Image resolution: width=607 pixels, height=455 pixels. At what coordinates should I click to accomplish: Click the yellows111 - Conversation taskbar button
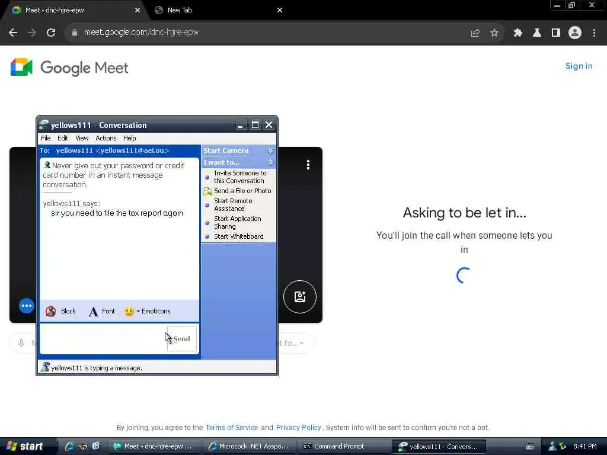coord(439,447)
